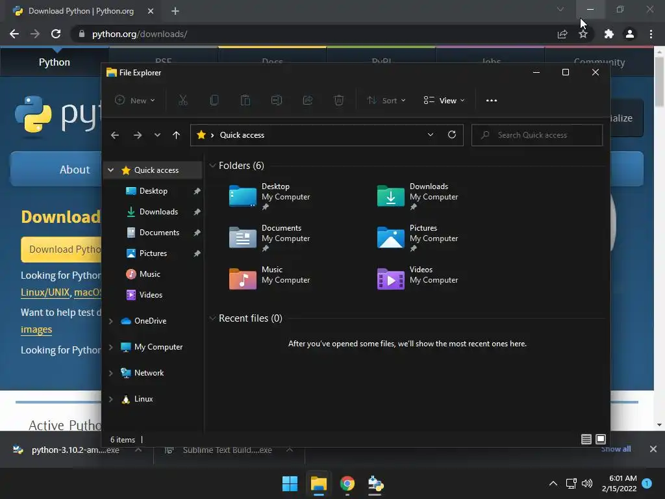Open the View dropdown in File Explorer
Image resolution: width=665 pixels, height=499 pixels.
[x=444, y=101]
